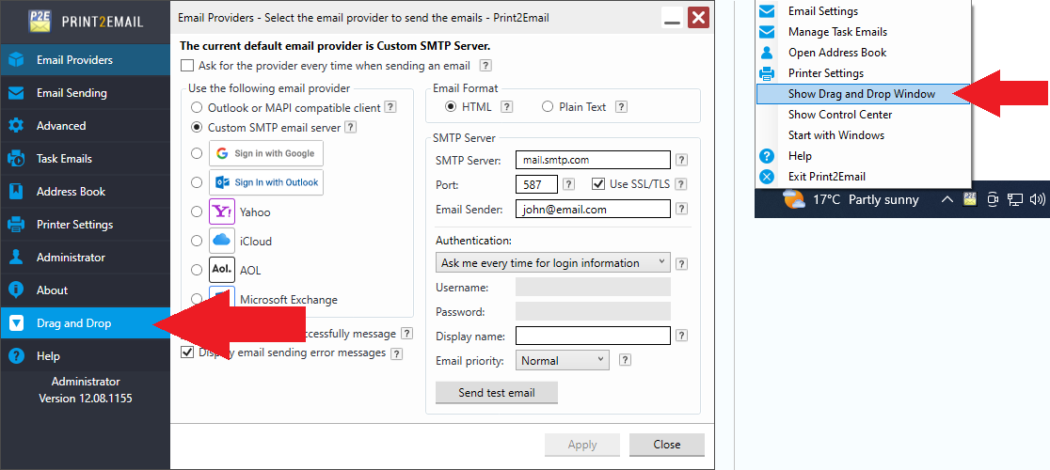This screenshot has width=1050, height=470.
Task: Select Start with Windows in tray menu
Action: tap(863, 135)
